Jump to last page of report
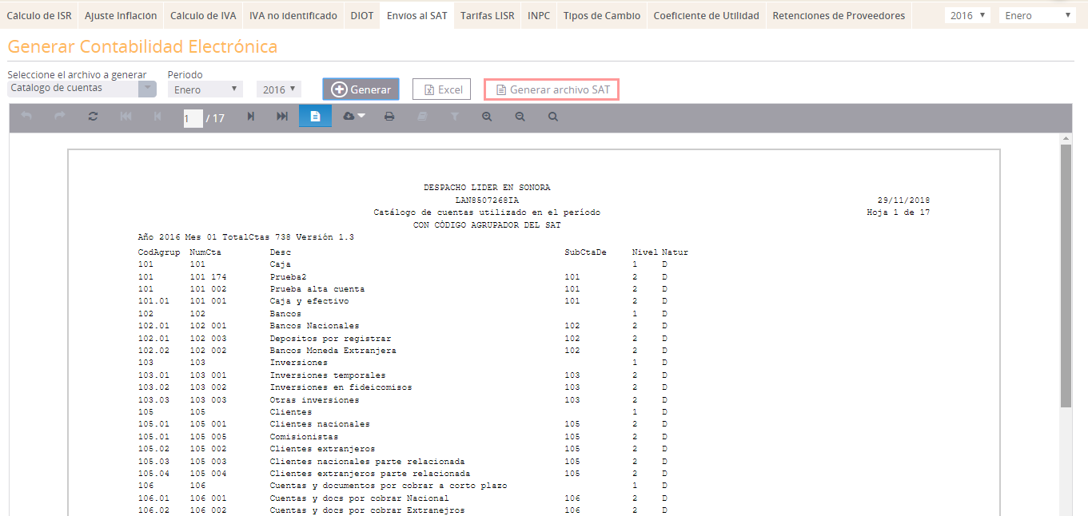Image resolution: width=1088 pixels, height=516 pixels. click(282, 117)
